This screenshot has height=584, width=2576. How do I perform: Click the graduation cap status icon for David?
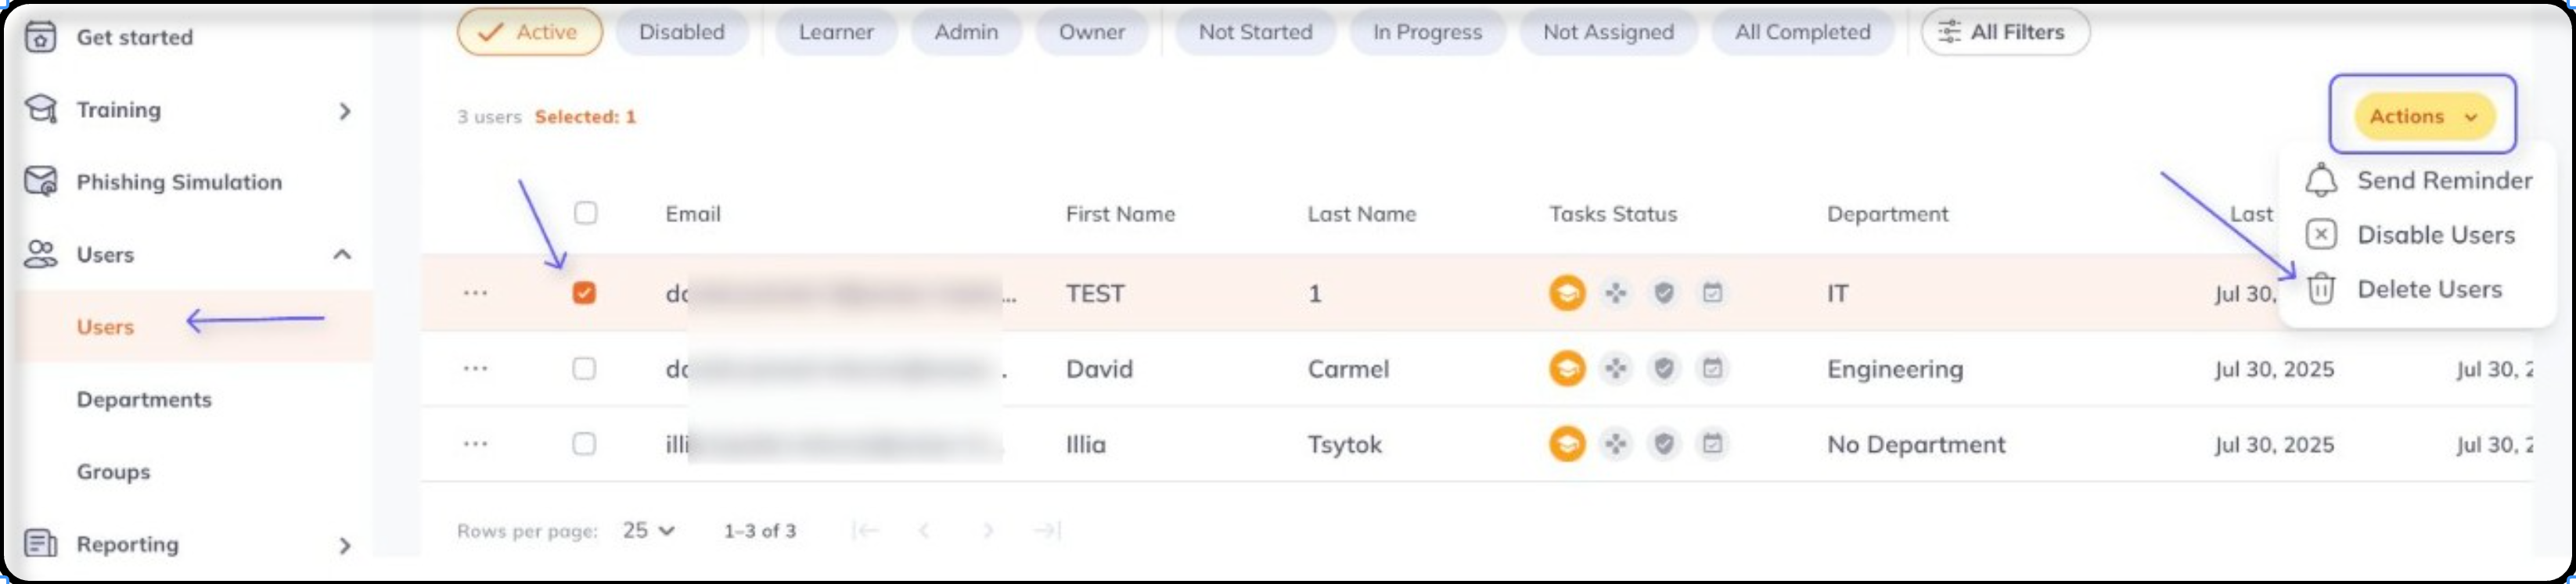click(1567, 368)
